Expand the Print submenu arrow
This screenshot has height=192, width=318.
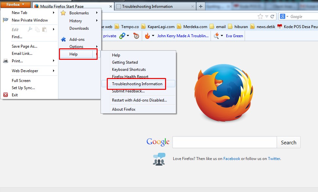pyautogui.click(x=54, y=61)
